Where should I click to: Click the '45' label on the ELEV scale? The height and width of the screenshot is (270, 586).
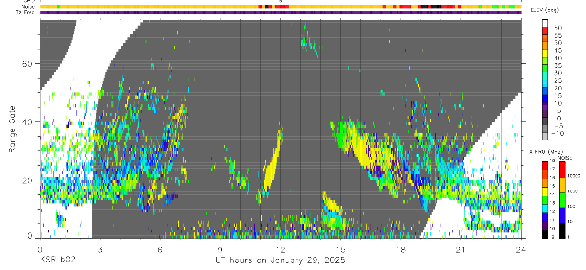[558, 50]
